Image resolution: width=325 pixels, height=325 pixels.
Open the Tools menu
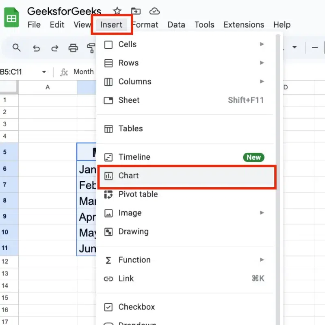tap(204, 25)
